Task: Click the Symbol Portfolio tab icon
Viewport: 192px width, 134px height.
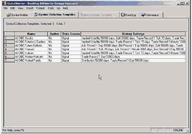Action: pyautogui.click(x=9, y=15)
